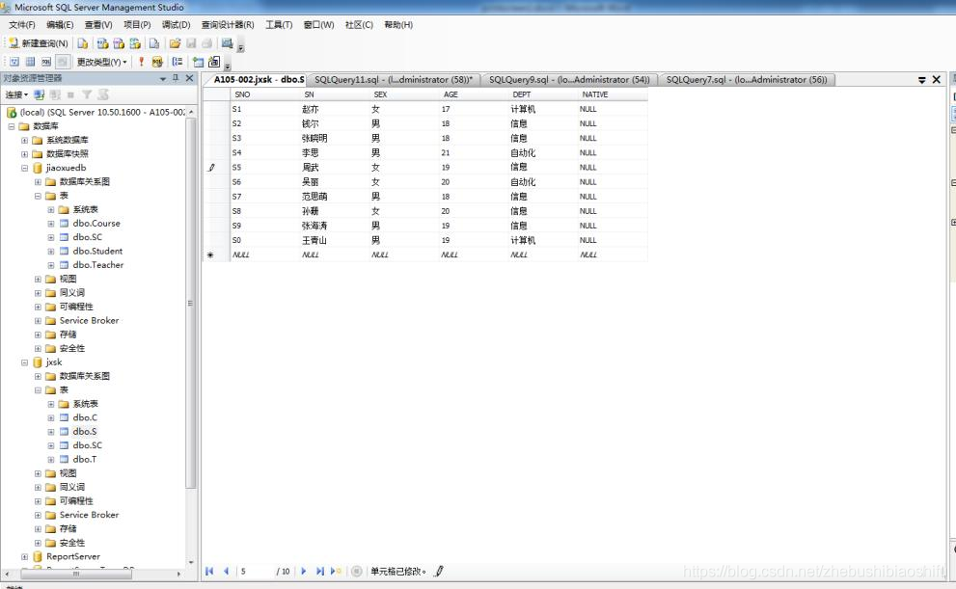Select the dbo.S table in jxsk

pyautogui.click(x=84, y=431)
